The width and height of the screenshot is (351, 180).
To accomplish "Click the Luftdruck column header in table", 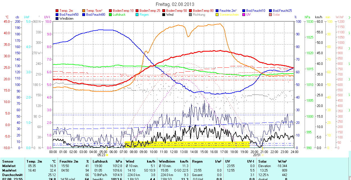I will click(100, 161).
